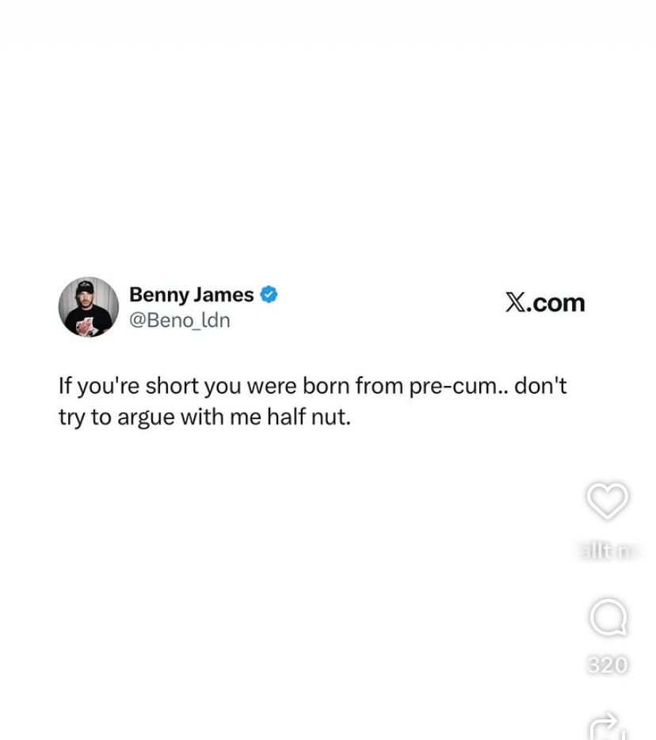Viewport: 656px width, 740px height.
Task: Like the video with the heart icon
Action: tap(608, 501)
